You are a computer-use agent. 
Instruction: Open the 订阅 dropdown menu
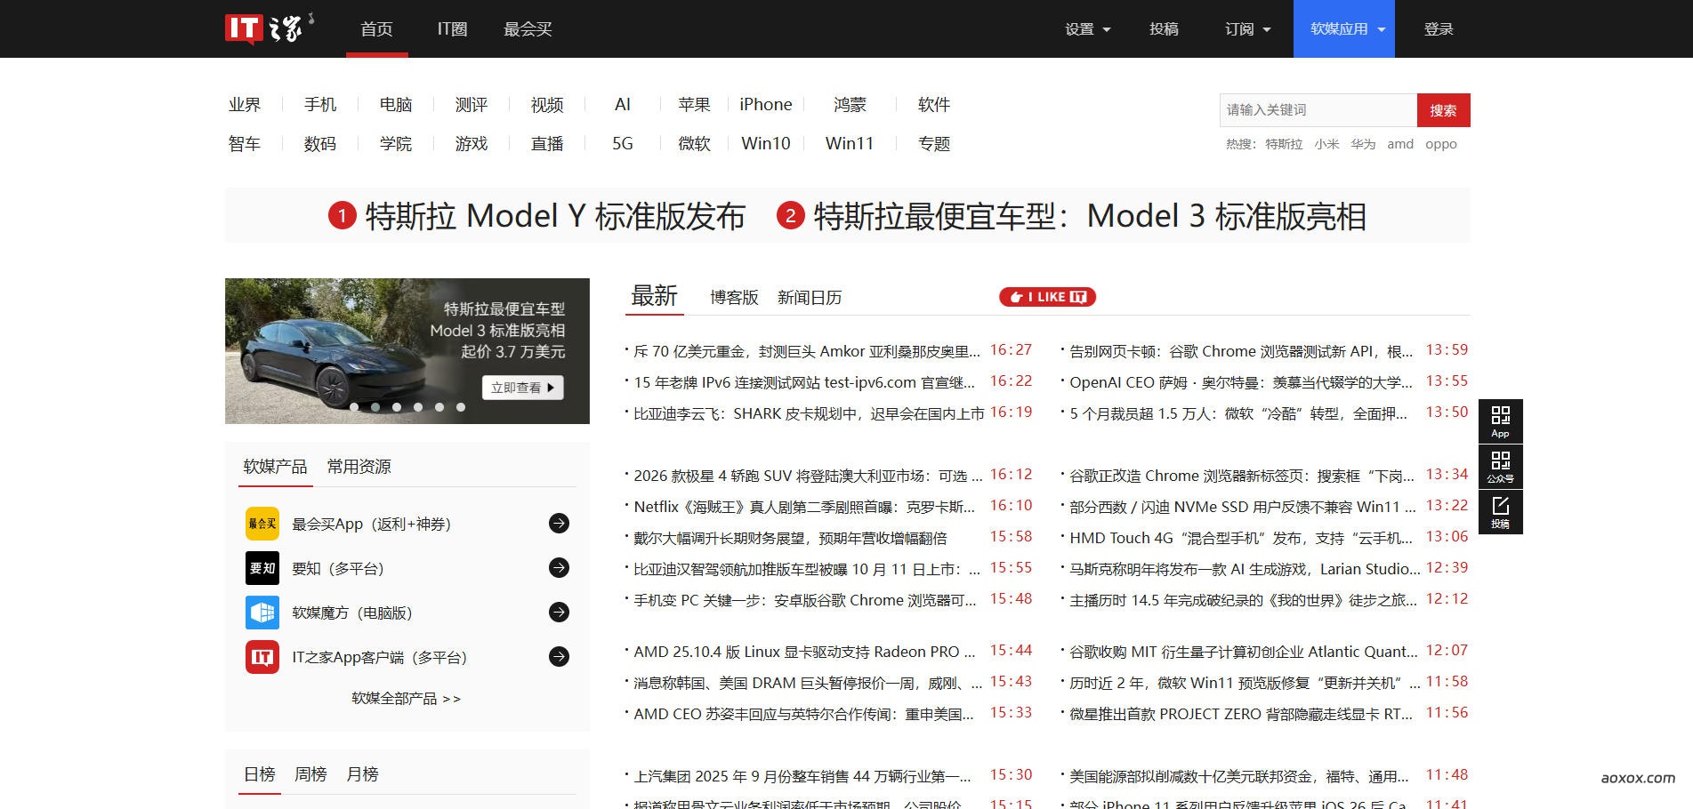tap(1247, 29)
